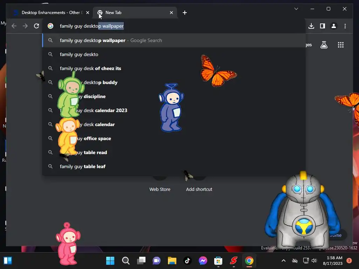Open the Chrome profile avatar icon
Viewport: 359px width, 269px height.
334,26
